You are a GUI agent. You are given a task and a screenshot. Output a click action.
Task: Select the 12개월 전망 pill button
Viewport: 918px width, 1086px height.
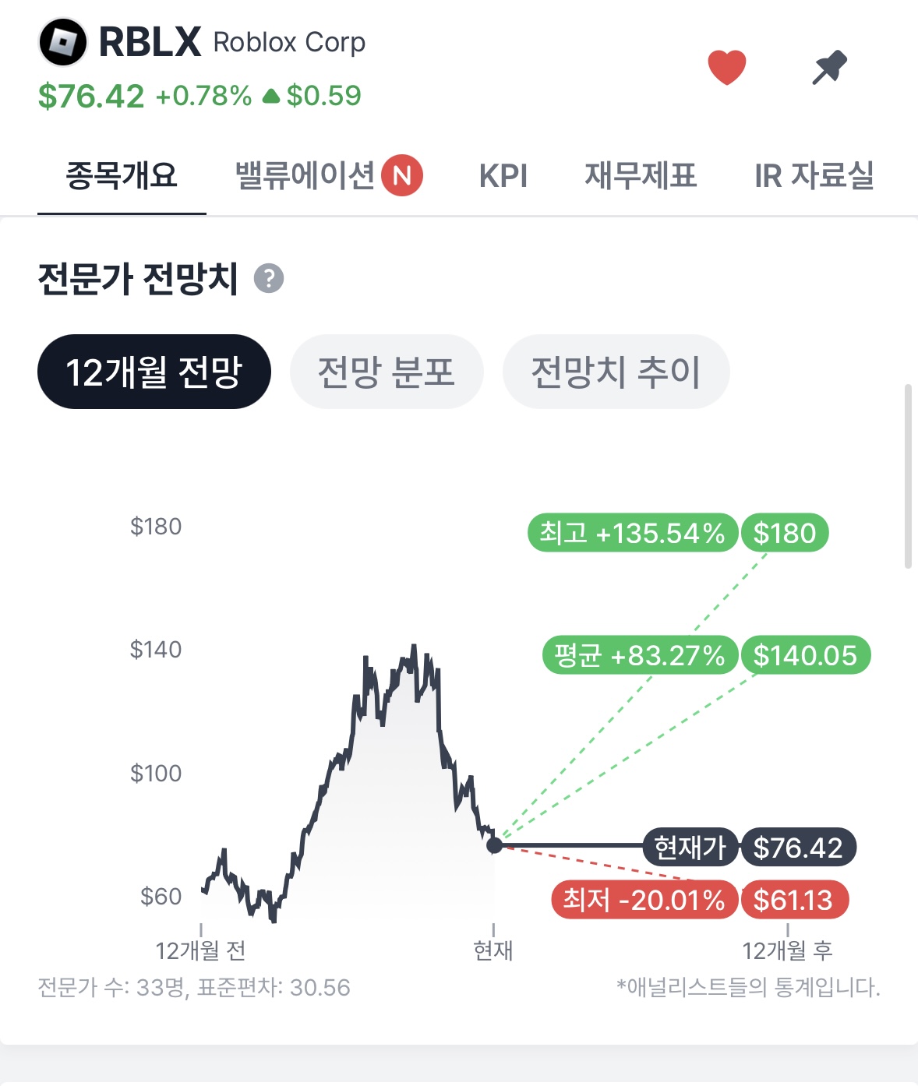point(154,372)
